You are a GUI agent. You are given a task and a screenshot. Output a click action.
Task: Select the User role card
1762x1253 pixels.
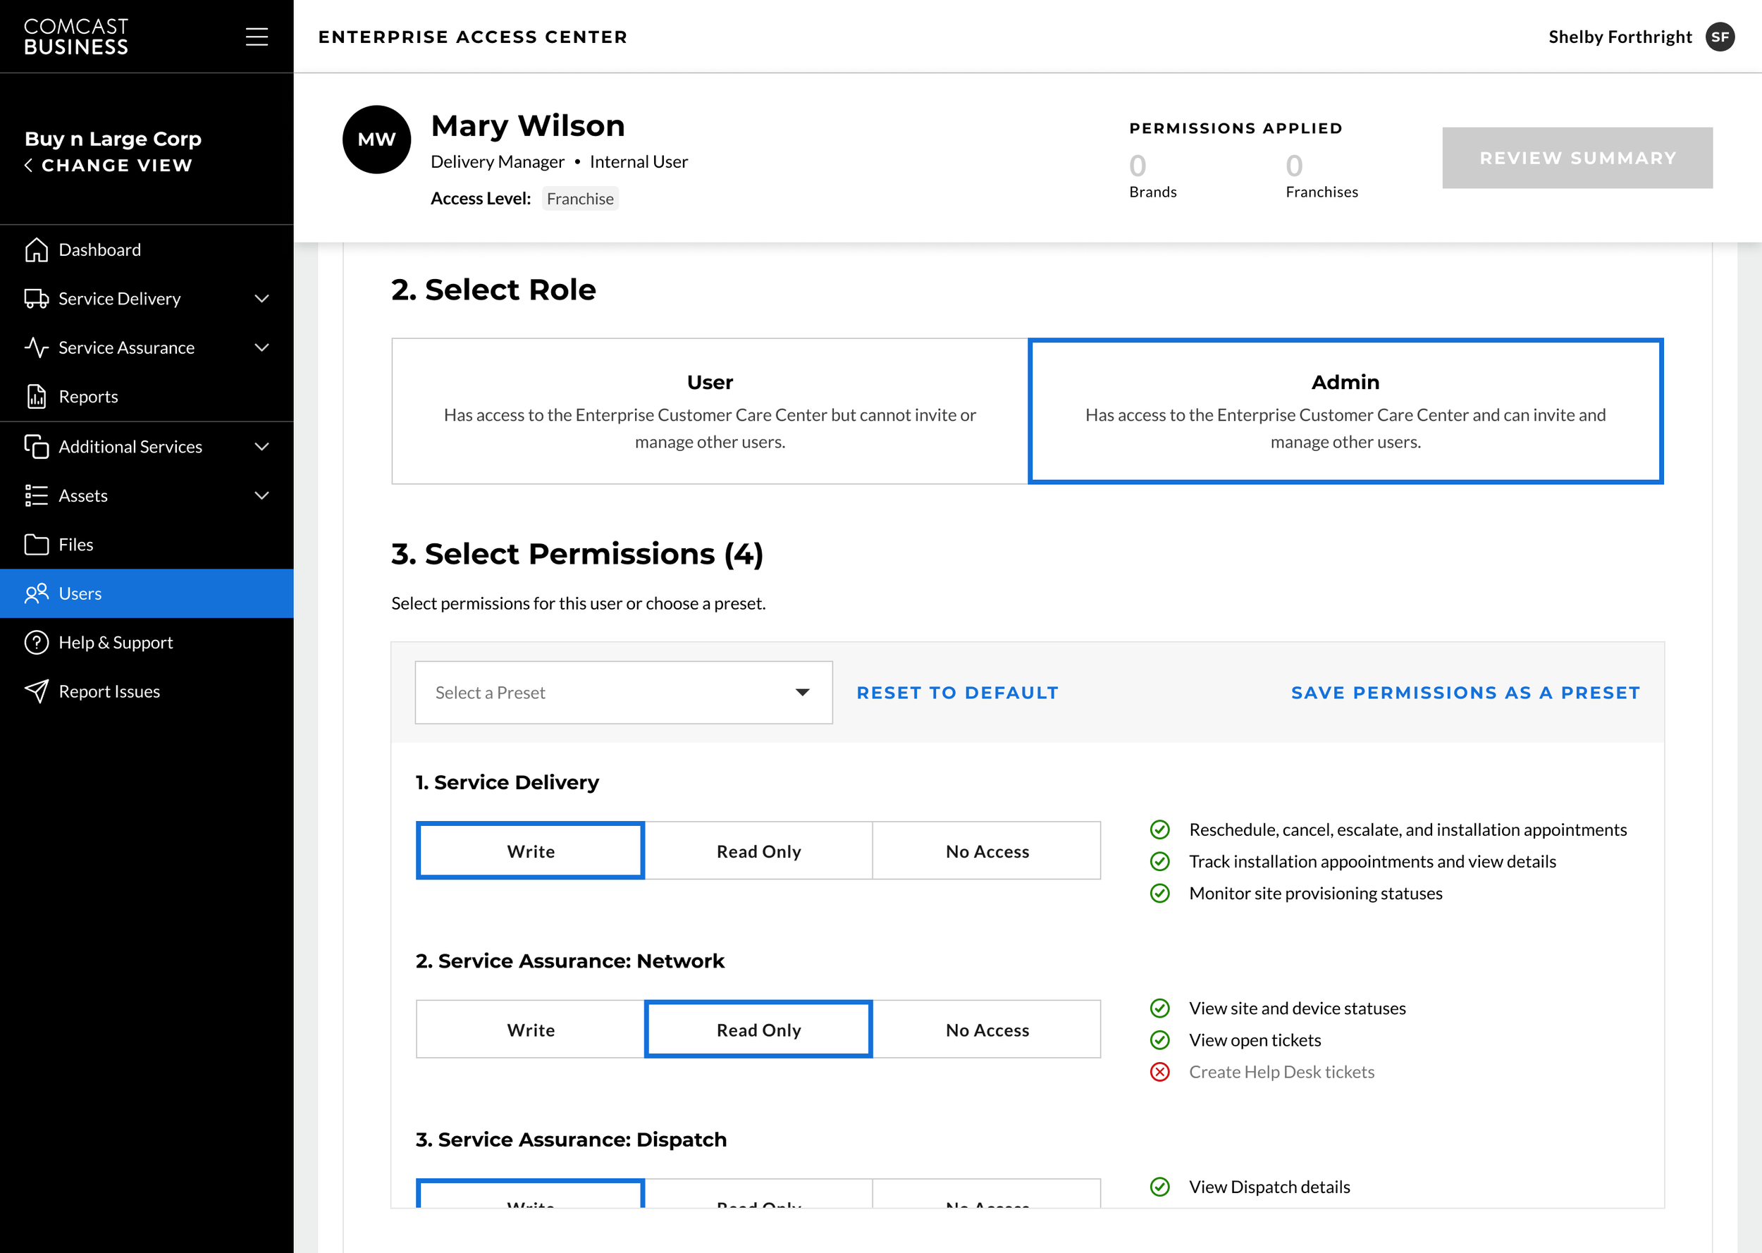710,412
